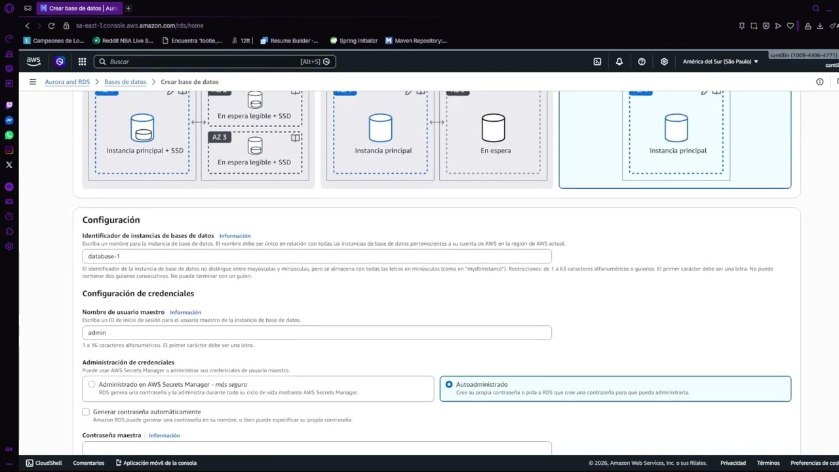The image size is (839, 472).
Task: Select the Autoadministrado radio option
Action: coord(615,388)
